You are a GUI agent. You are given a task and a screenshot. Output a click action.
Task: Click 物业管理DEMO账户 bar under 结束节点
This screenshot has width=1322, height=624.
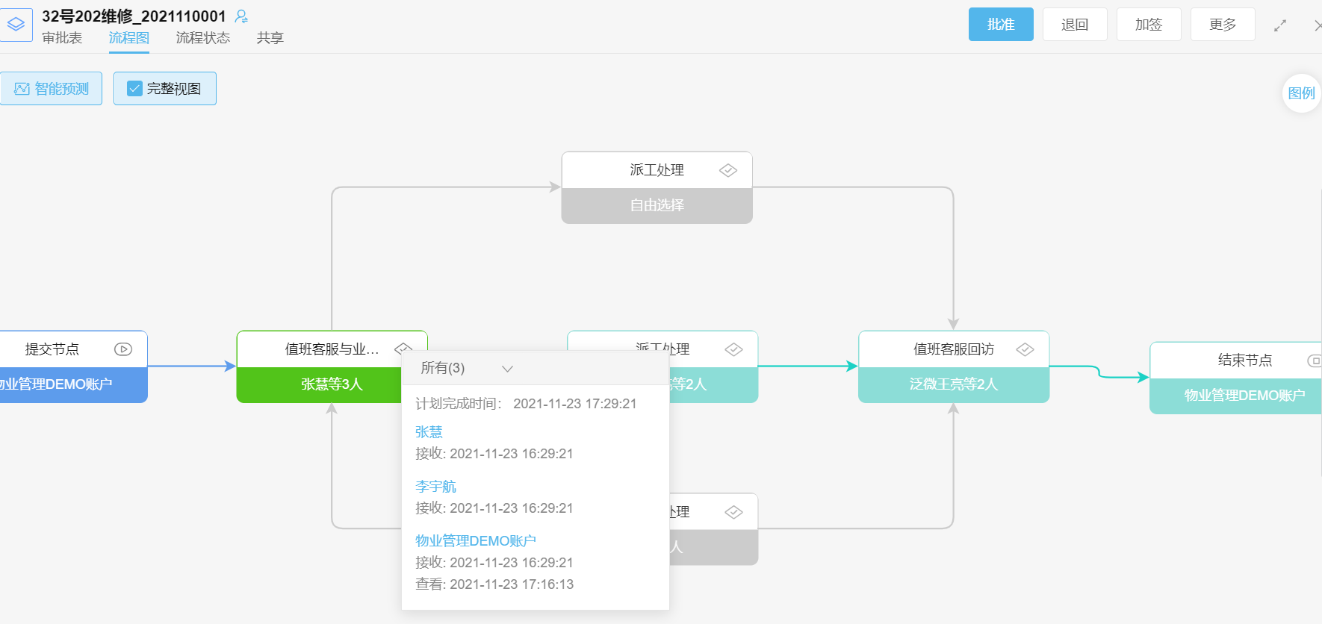1236,396
